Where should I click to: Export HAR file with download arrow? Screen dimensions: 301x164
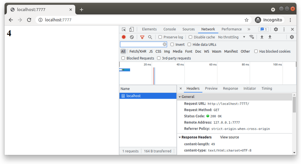[270, 37]
